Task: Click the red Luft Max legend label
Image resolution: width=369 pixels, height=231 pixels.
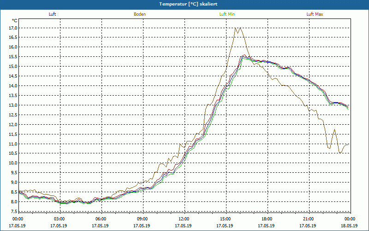Action: click(315, 14)
